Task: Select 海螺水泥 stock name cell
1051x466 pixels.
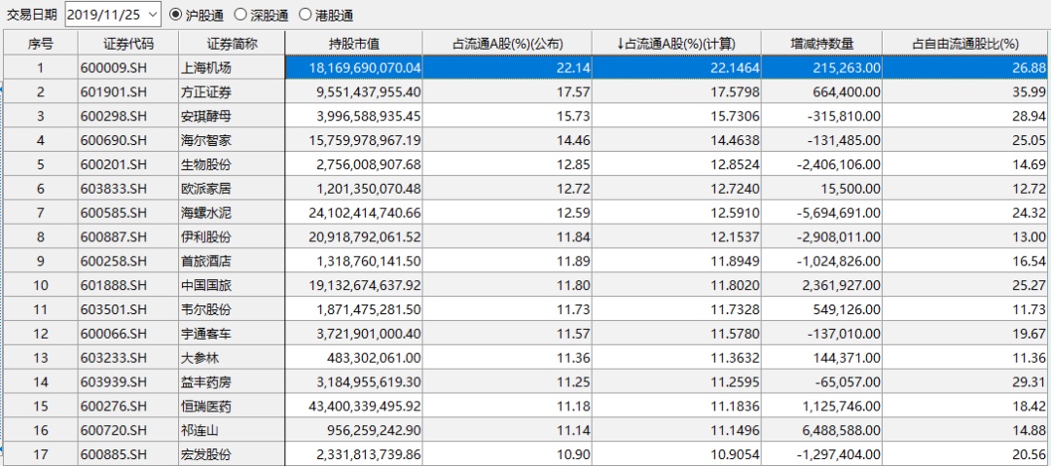Action: tap(232, 212)
